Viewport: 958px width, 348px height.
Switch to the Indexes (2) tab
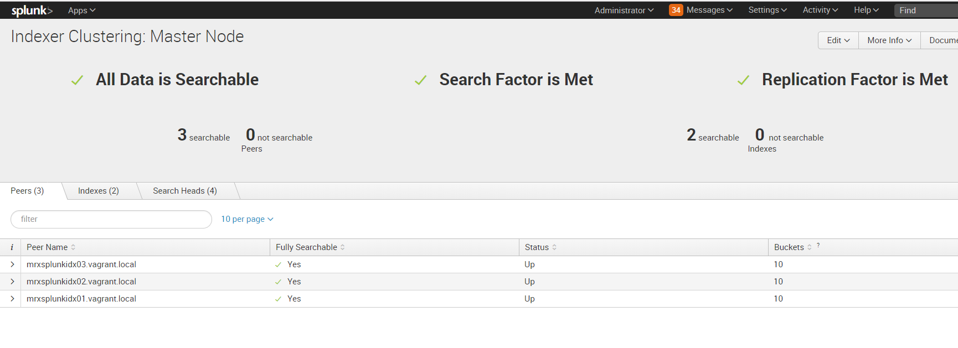(x=98, y=191)
